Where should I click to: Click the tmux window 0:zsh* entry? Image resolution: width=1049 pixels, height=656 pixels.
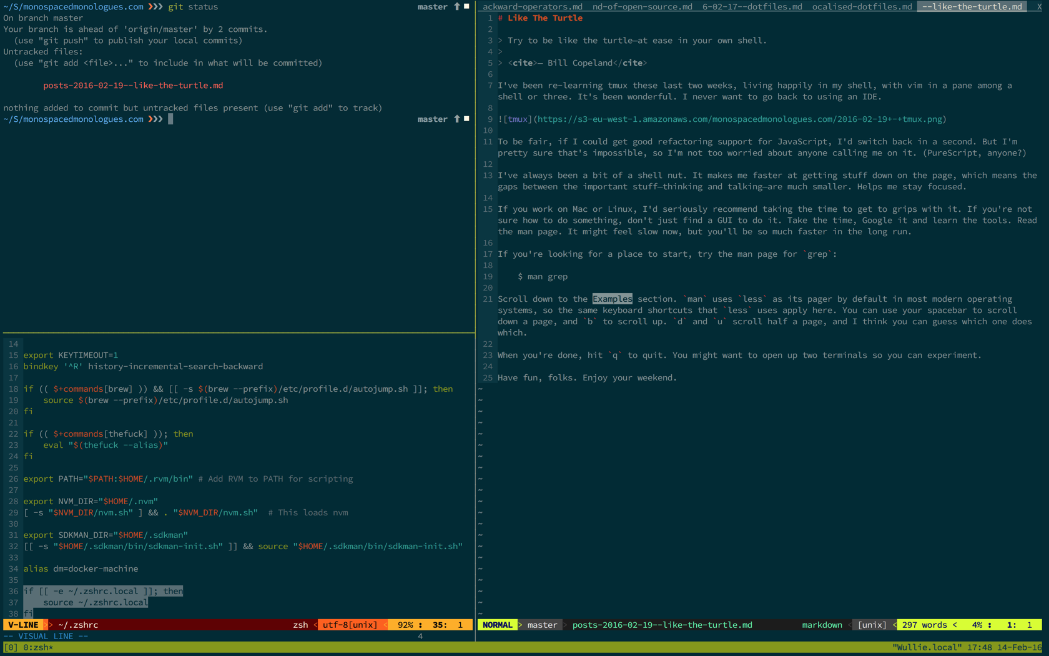(x=38, y=648)
